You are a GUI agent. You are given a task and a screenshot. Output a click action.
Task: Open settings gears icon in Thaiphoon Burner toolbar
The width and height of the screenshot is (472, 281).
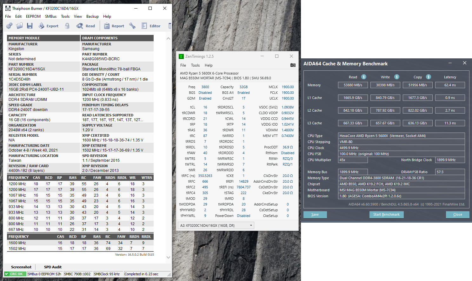pos(9,26)
